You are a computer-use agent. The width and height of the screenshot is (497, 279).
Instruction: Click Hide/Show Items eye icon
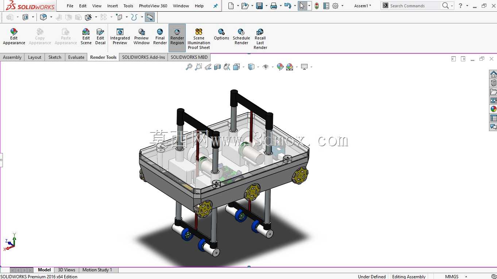(266, 67)
